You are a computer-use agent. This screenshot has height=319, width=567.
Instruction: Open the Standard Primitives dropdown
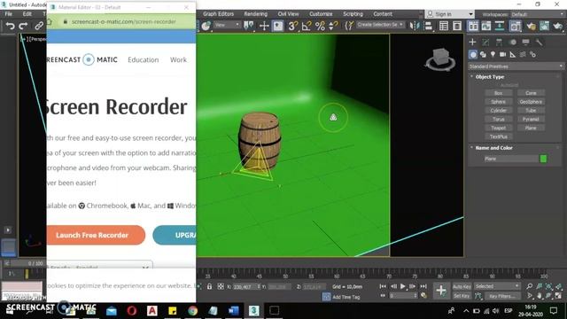tap(516, 66)
